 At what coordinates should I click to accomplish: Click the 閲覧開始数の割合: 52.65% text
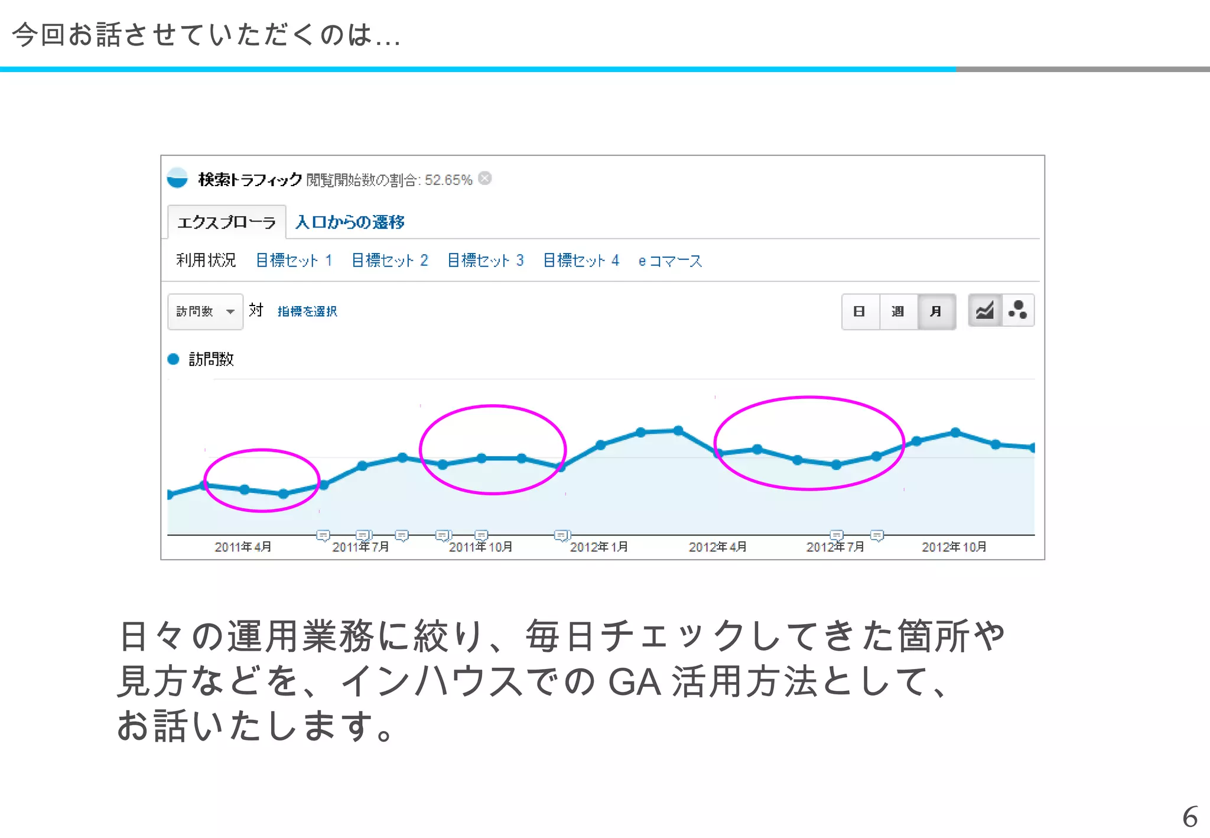click(389, 180)
